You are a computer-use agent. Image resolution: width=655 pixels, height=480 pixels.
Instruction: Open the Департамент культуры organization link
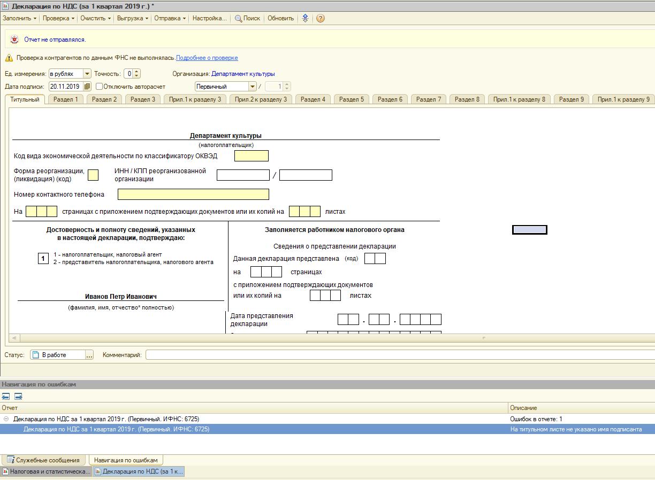click(243, 74)
